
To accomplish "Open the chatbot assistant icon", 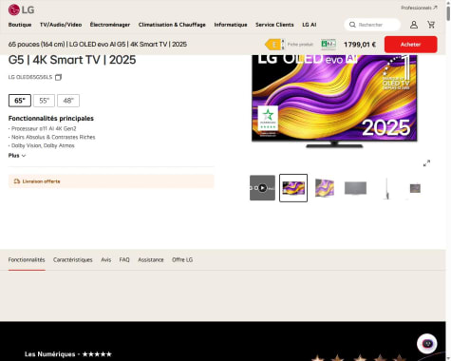I will point(427,344).
